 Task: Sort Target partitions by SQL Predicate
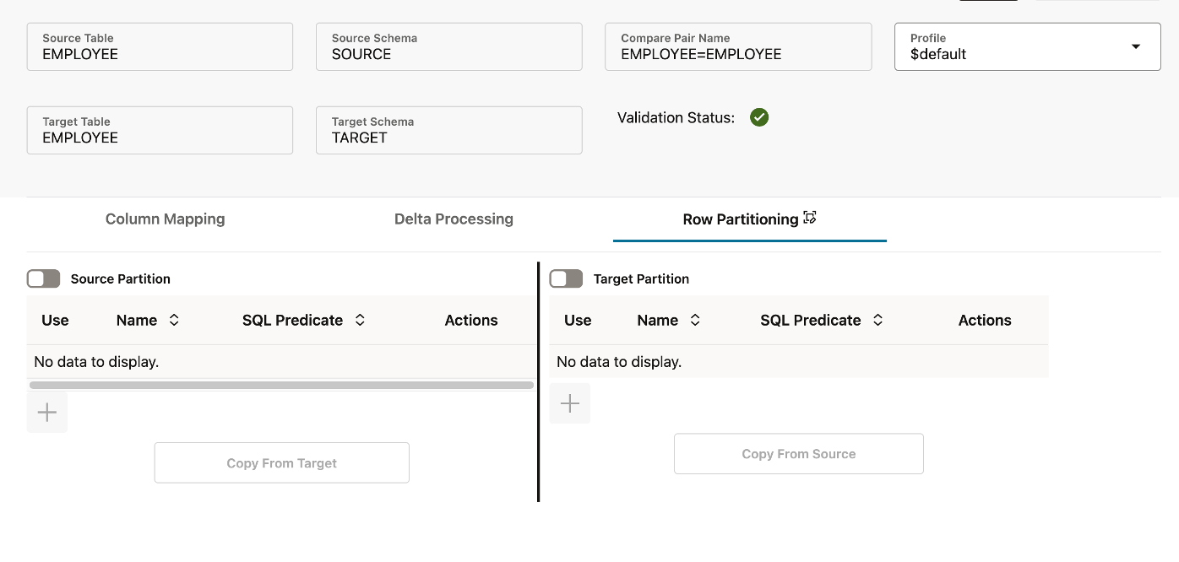[877, 320]
